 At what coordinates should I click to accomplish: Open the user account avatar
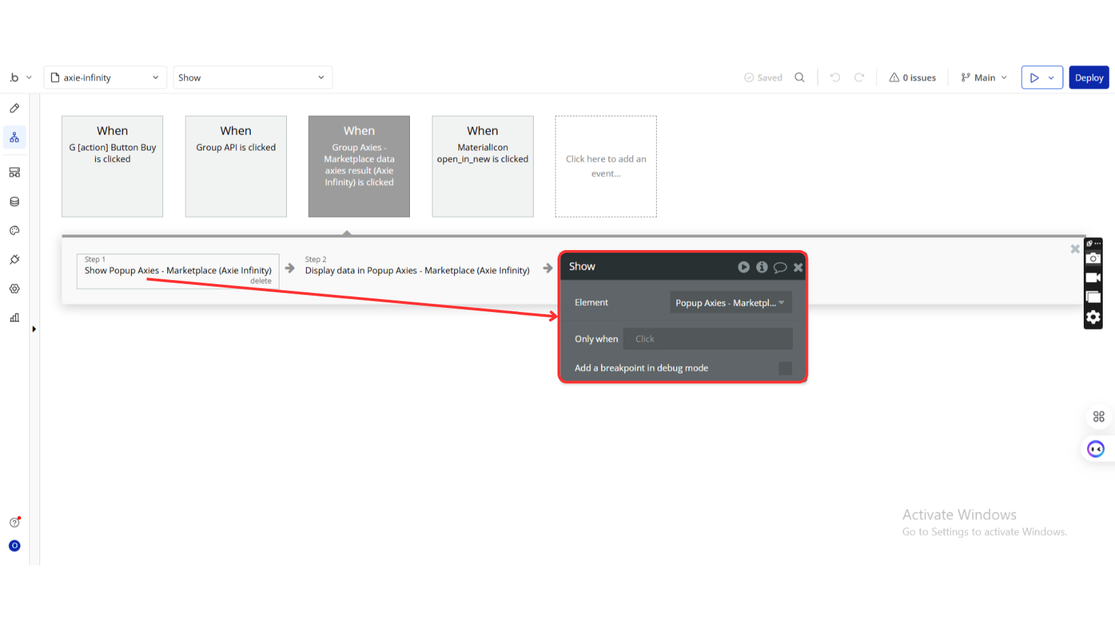point(14,546)
